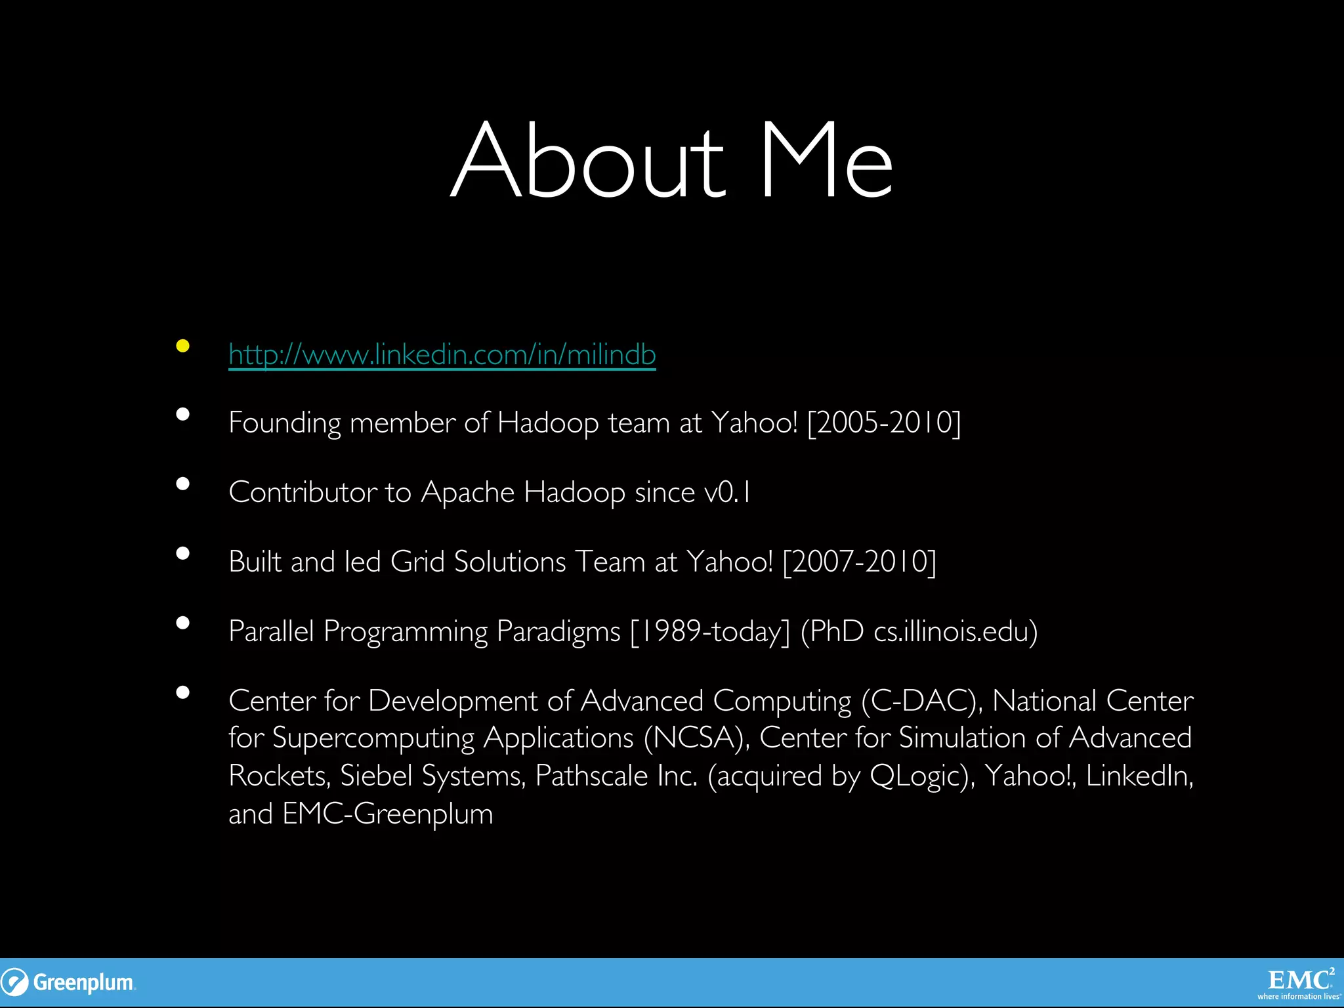Viewport: 1344px width, 1008px height.
Task: Select the 'Built and led Grid Solutions' line
Action: pyautogui.click(x=582, y=562)
